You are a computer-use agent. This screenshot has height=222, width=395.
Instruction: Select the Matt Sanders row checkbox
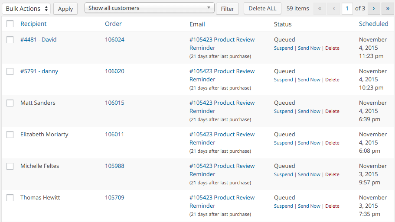[10, 103]
